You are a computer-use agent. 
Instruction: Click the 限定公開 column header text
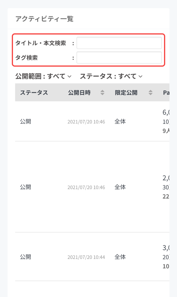(126, 93)
